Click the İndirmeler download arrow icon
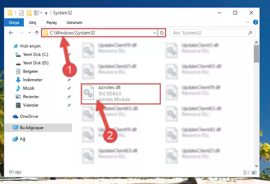Screen dimensions: 270x184 tap(18, 80)
